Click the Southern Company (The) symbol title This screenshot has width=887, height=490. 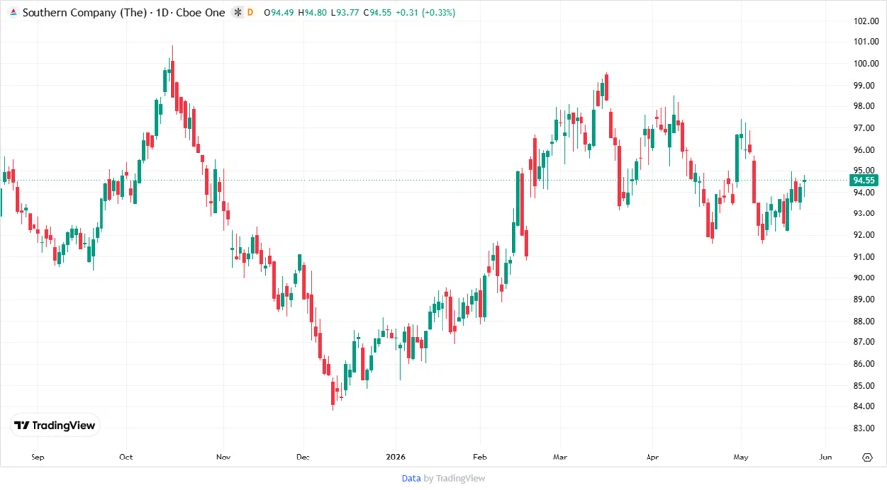[x=85, y=12]
